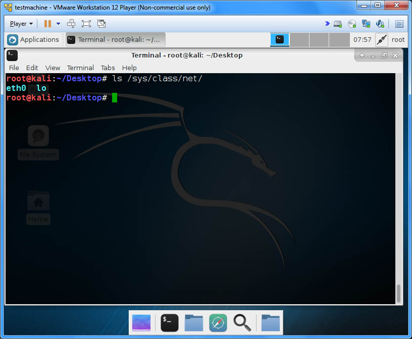Select the Terminal taskbar button in the panel
This screenshot has width=412, height=339.
tap(115, 40)
